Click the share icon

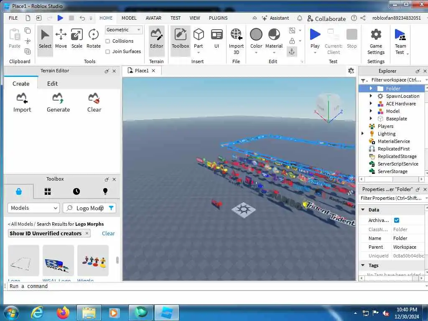(363, 18)
